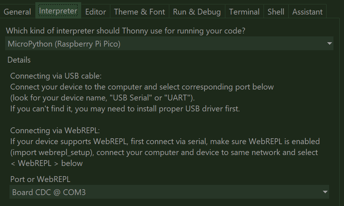Click the "< WebREPL > below" text line
344x206 pixels.
[47, 163]
